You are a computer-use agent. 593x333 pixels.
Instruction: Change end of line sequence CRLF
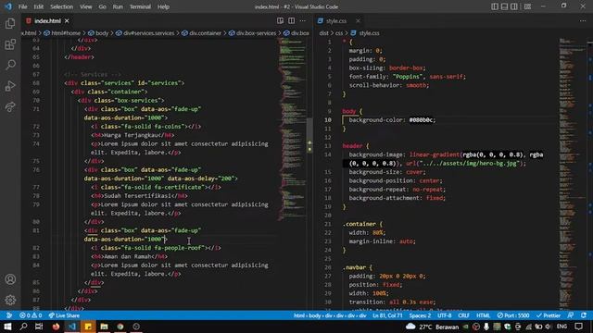click(x=463, y=315)
